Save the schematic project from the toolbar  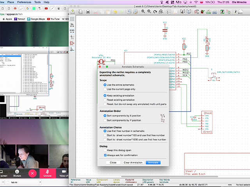point(73,12)
